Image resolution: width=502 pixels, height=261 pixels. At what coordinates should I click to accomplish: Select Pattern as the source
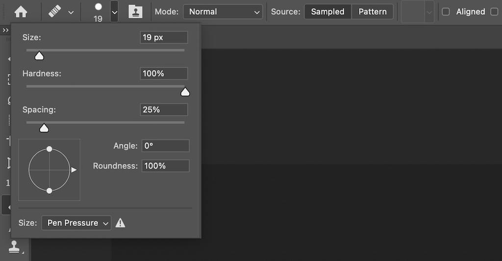coord(372,11)
